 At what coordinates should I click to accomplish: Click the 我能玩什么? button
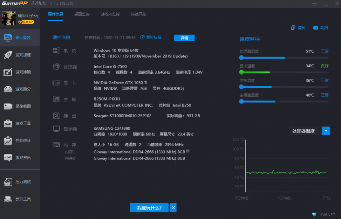(149, 208)
